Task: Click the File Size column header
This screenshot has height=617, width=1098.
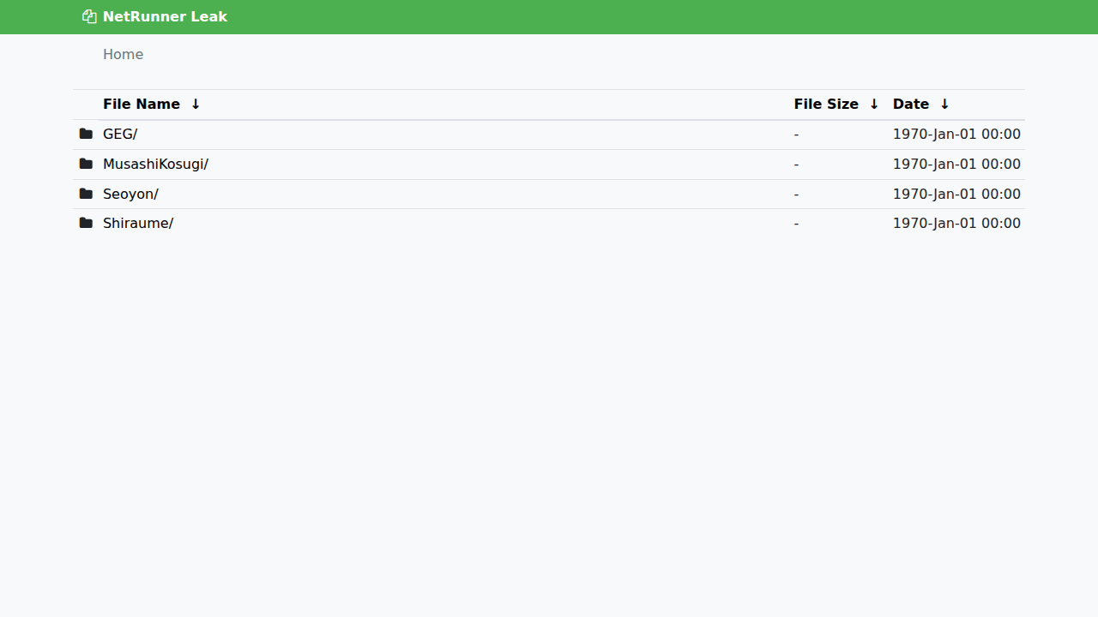Action: tap(826, 104)
